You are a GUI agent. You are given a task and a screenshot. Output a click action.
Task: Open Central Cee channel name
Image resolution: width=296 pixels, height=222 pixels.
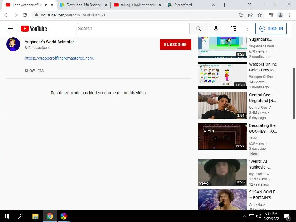tap(258, 108)
